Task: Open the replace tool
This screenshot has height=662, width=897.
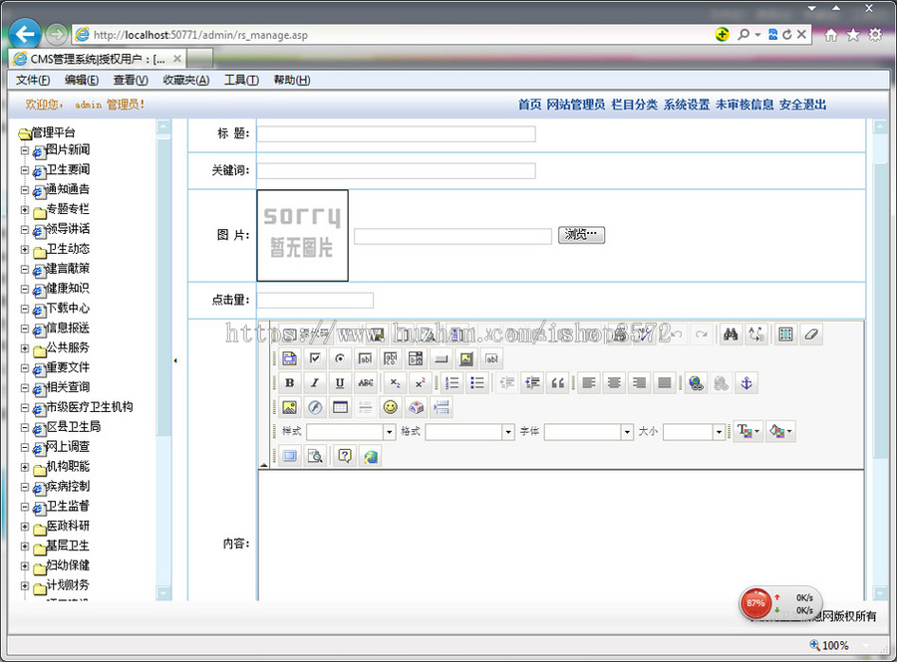Action: [755, 334]
